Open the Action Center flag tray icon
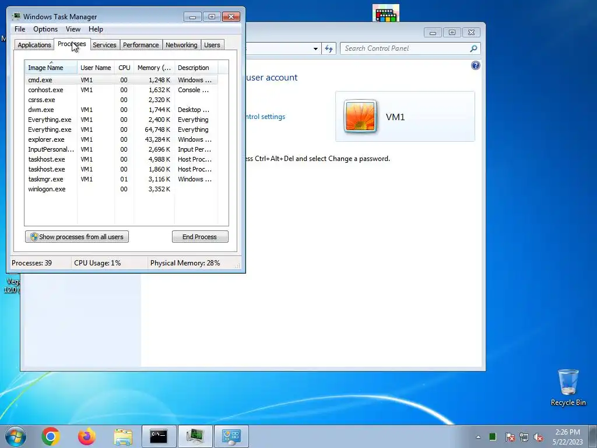Image resolution: width=597 pixels, height=448 pixels. click(510, 437)
